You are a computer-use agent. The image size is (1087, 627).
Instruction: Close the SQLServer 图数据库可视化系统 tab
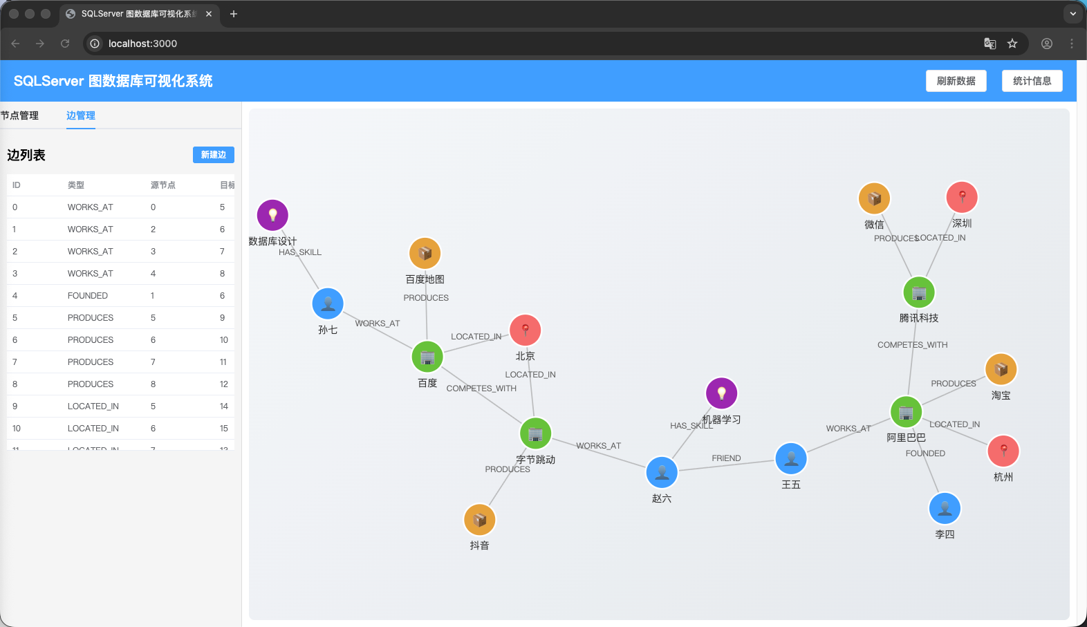209,14
